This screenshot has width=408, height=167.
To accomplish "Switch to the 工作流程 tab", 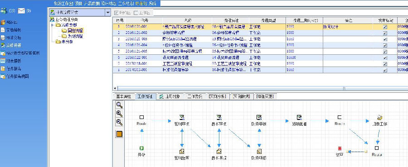I will point(146,96).
